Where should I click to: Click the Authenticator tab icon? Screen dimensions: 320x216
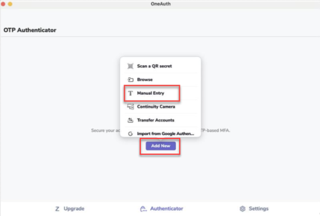143,209
